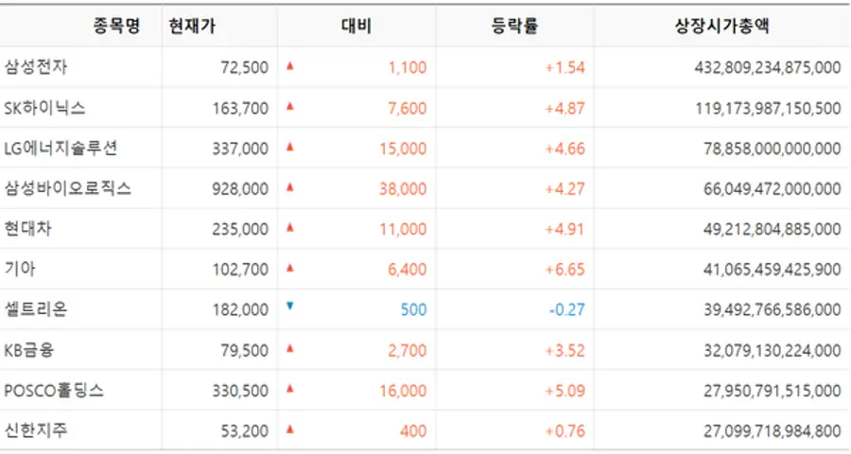851x454 pixels.
Task: Click the red up arrow in 삼성전자 row
Action: tap(290, 65)
